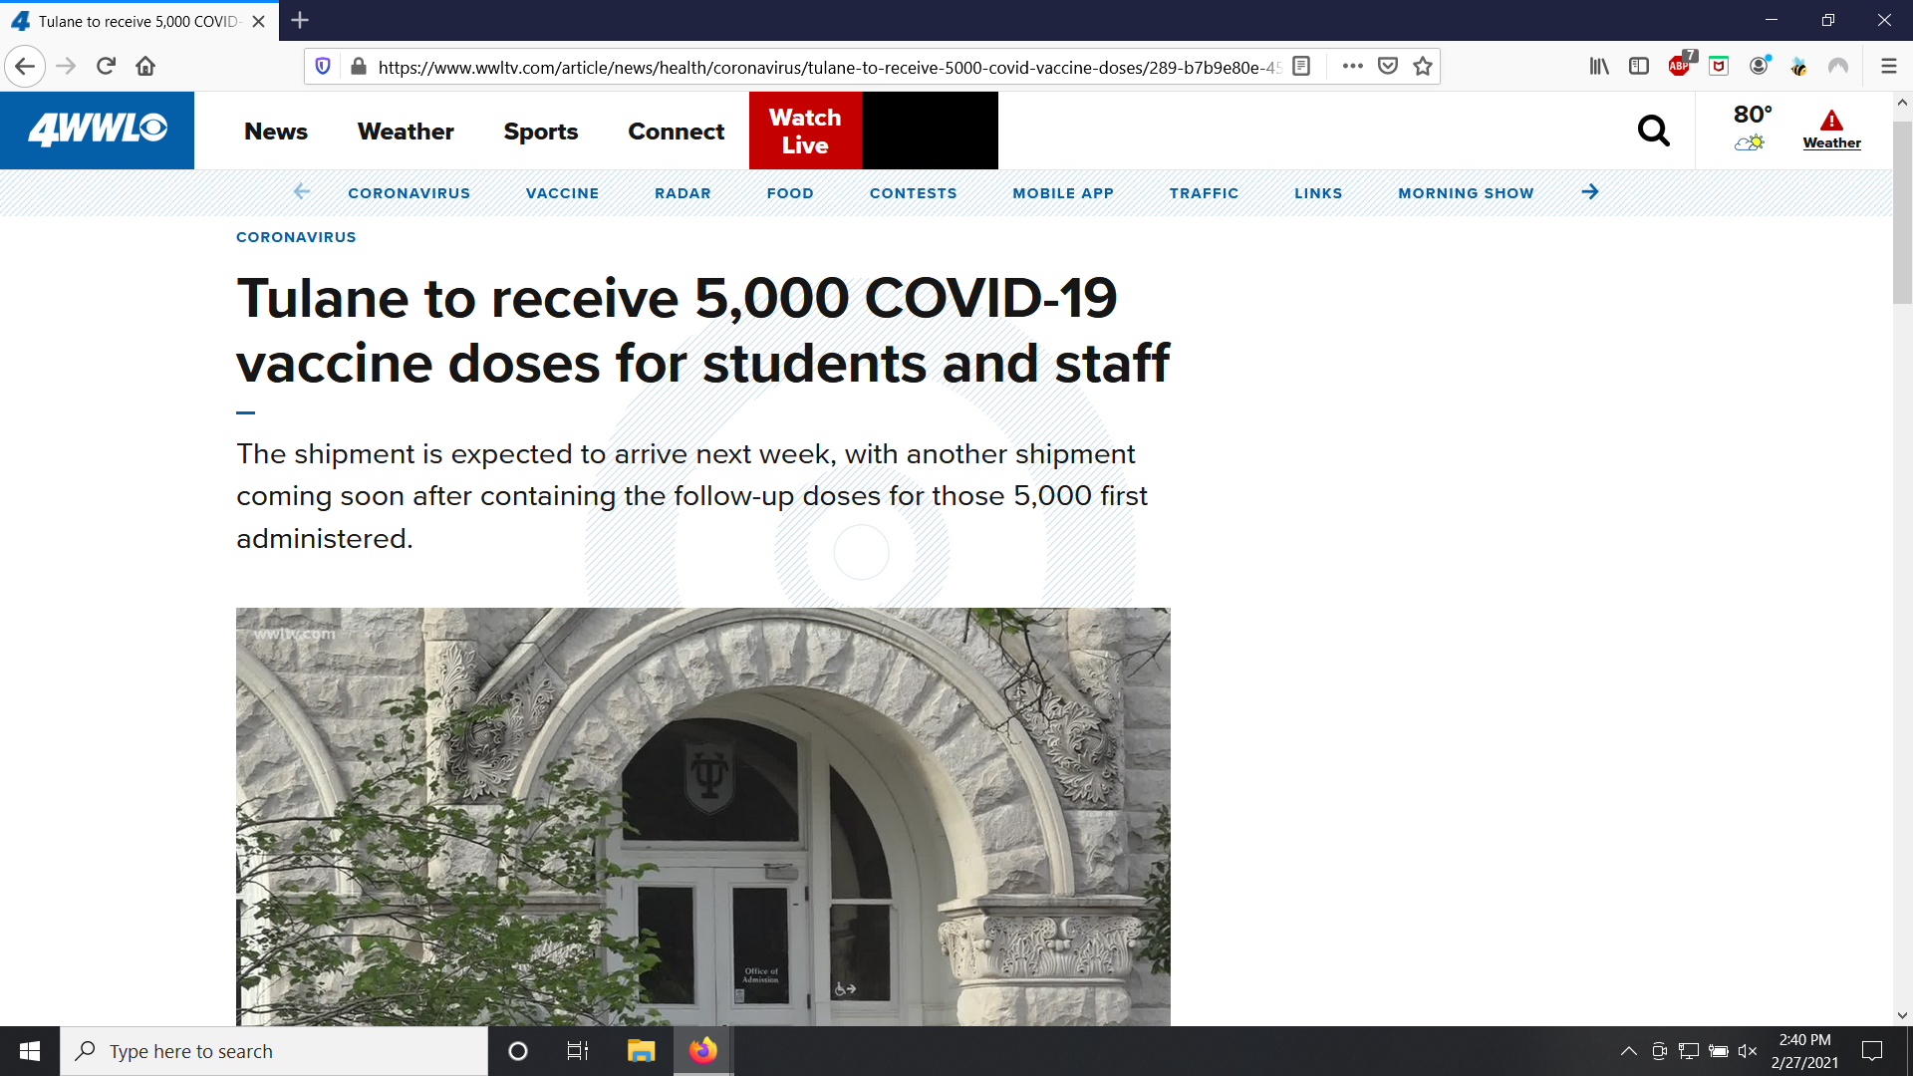
Task: Click the site search magnifier icon
Action: click(x=1653, y=131)
